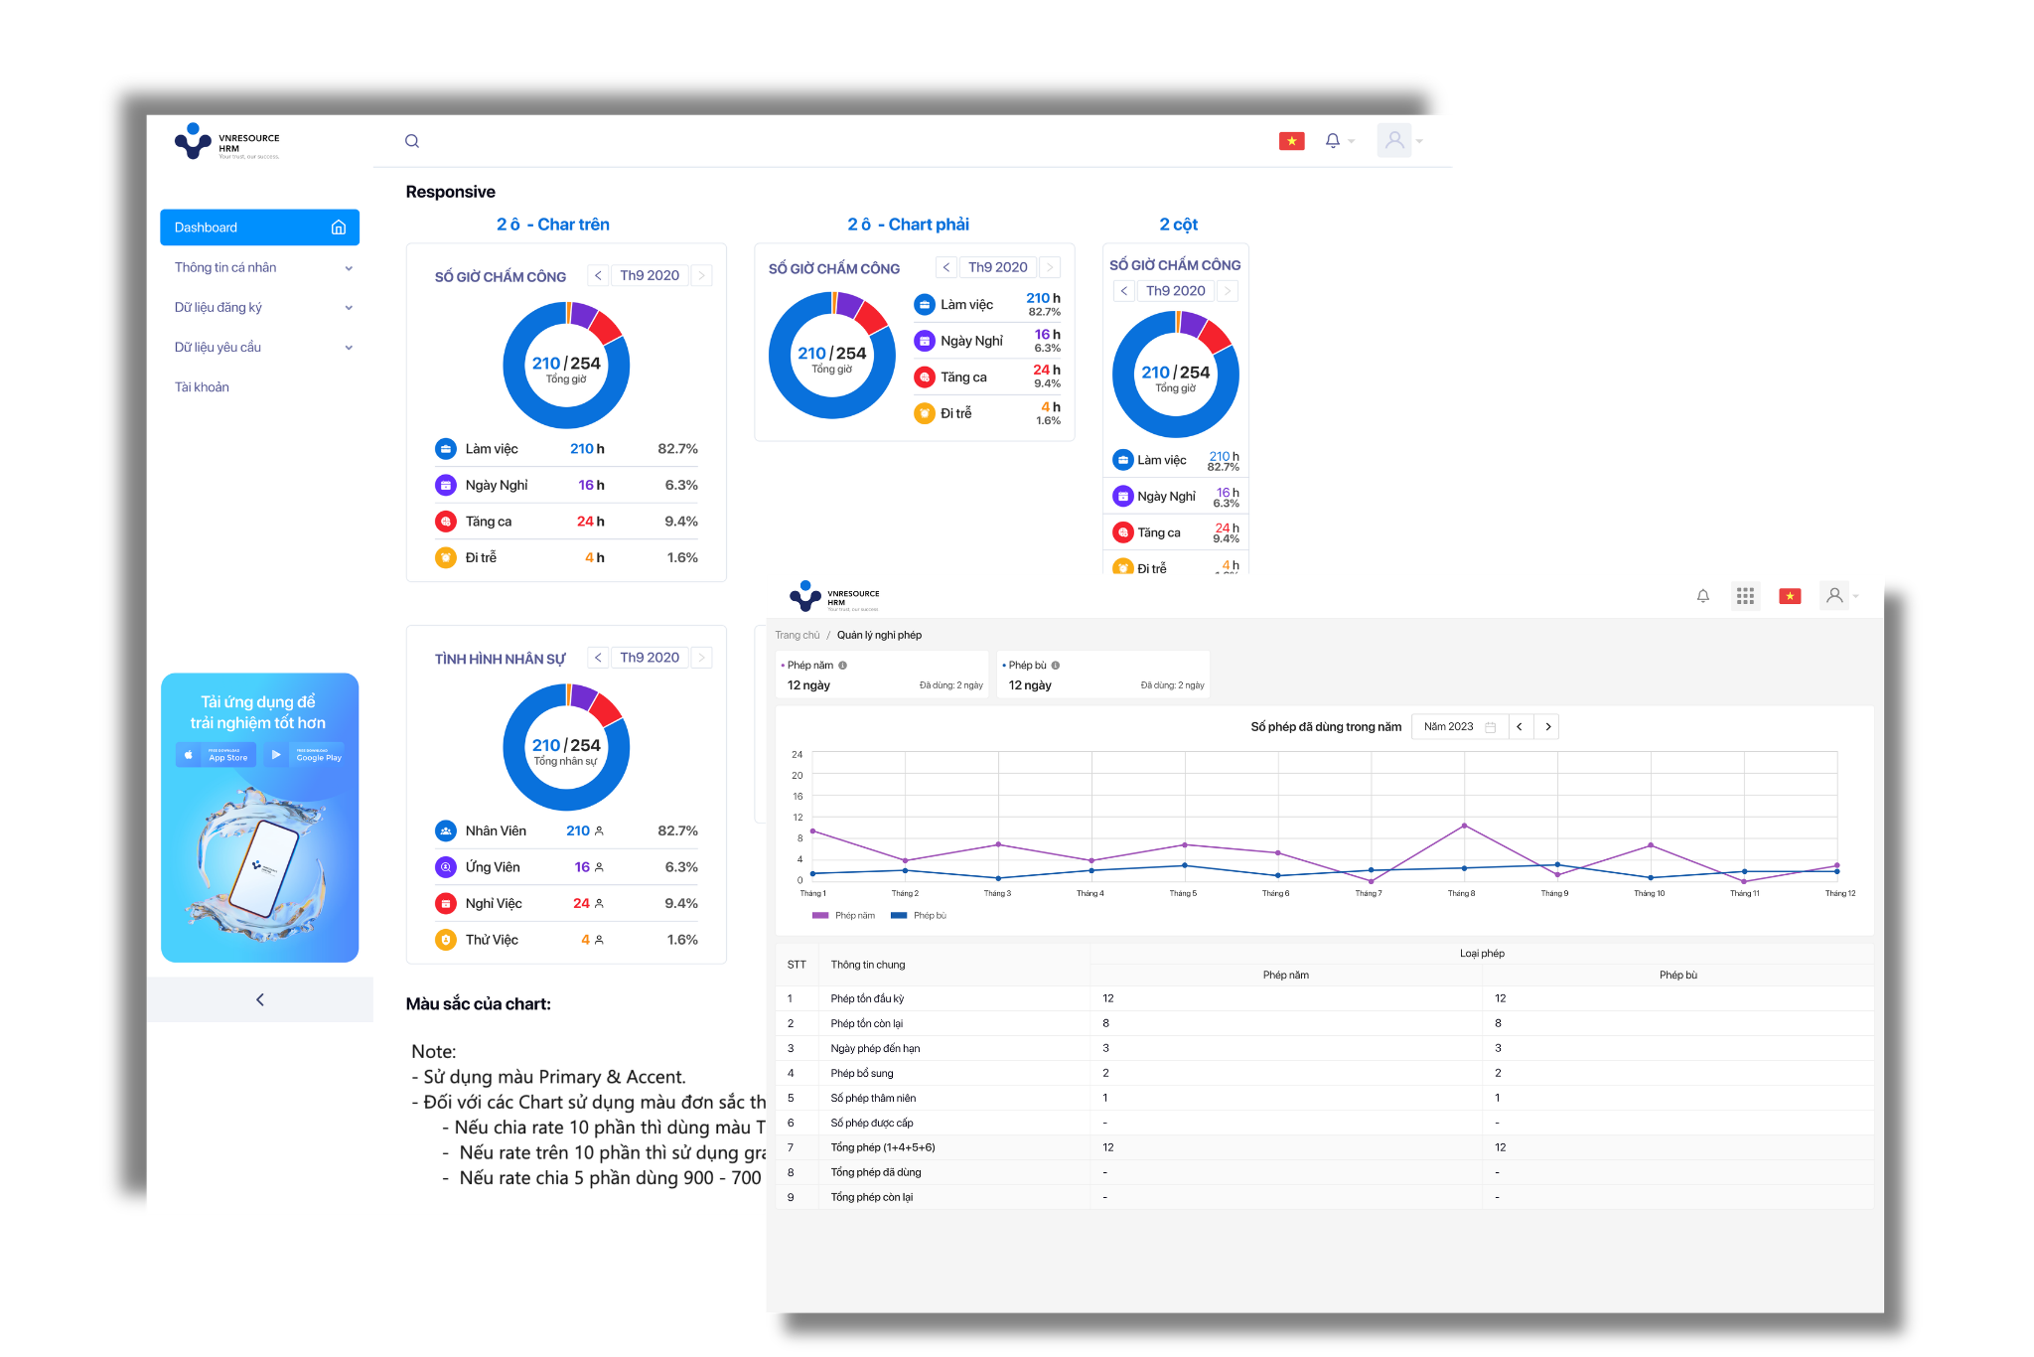The width and height of the screenshot is (2034, 1357).
Task: Toggle Phép bù legend swatch
Action: click(899, 915)
